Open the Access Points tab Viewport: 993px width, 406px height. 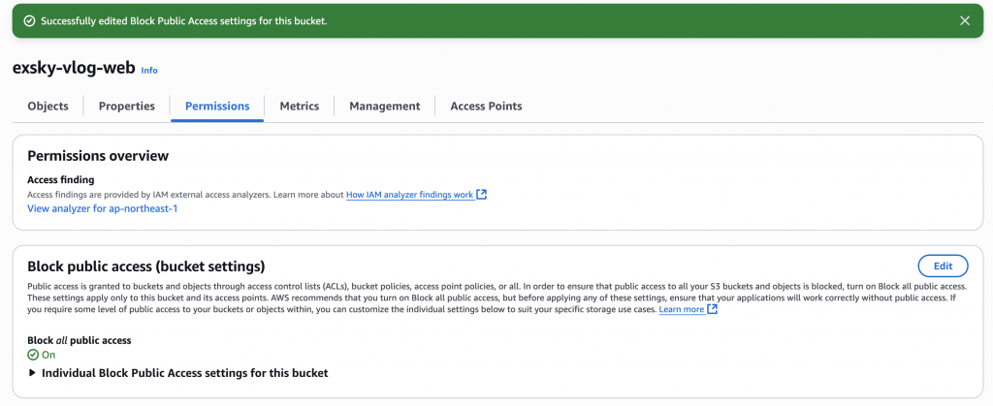tap(486, 106)
